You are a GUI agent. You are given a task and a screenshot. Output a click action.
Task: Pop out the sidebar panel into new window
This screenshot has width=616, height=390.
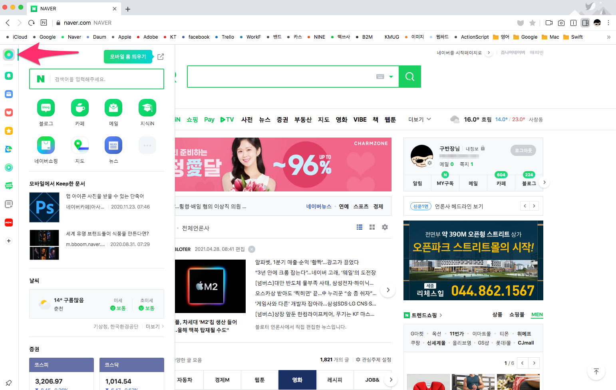click(161, 57)
